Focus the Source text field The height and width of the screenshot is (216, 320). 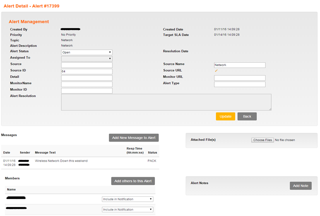(x=87, y=65)
